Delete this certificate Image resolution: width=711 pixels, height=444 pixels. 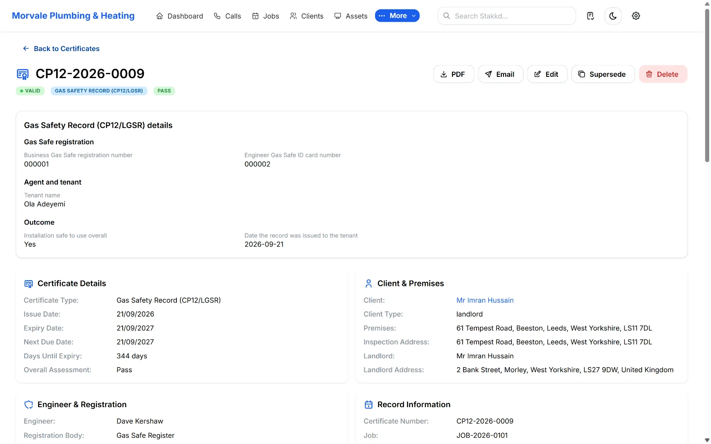click(663, 74)
